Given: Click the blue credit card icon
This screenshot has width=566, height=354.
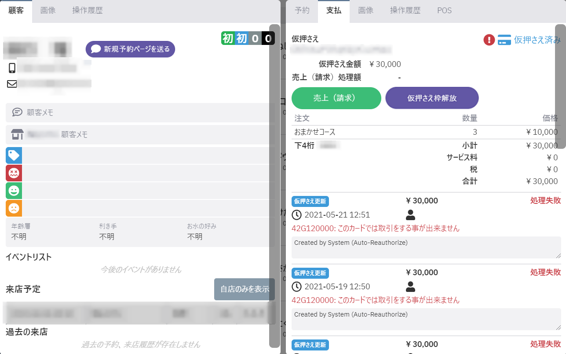Looking at the screenshot, I should point(504,40).
